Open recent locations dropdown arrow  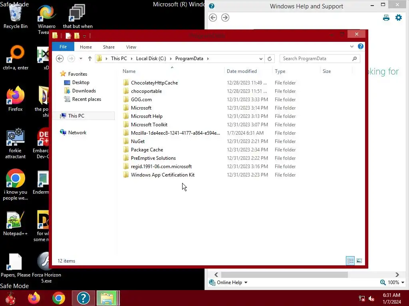click(x=81, y=59)
